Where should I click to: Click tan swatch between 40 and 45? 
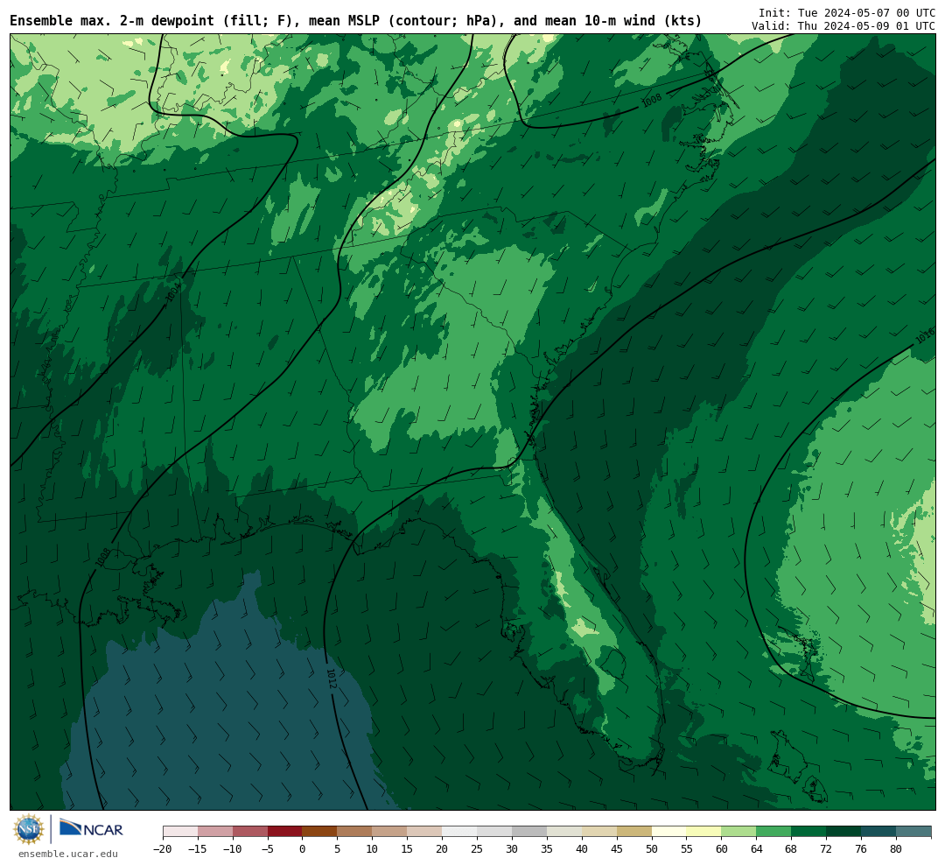click(x=599, y=832)
